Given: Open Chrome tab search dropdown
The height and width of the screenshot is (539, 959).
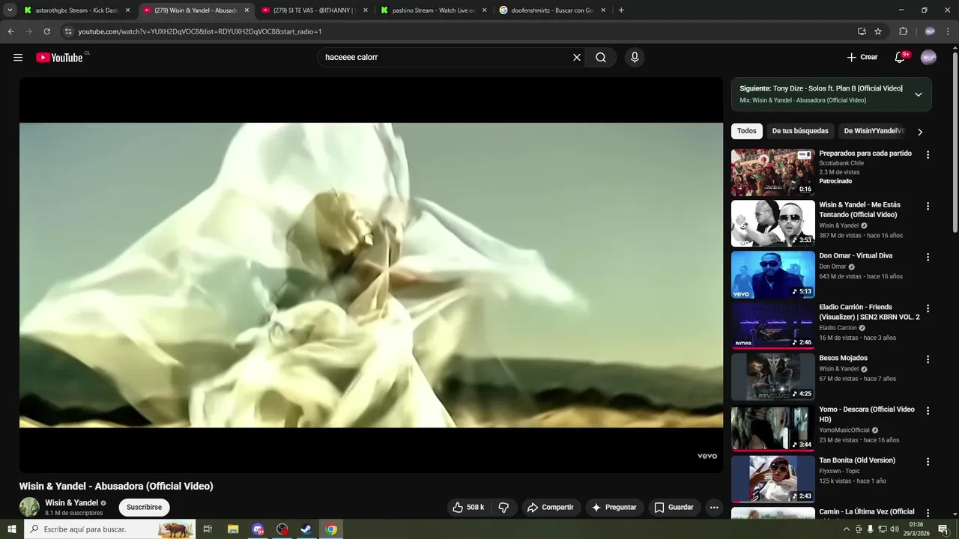Looking at the screenshot, I should (x=10, y=10).
